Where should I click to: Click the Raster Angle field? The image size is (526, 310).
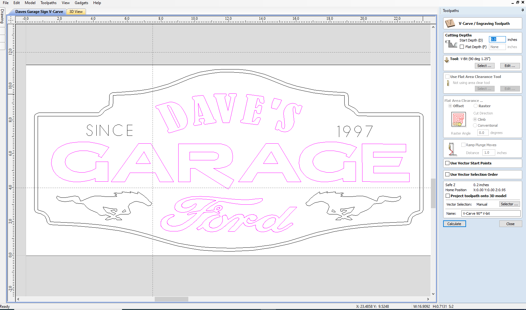point(483,133)
